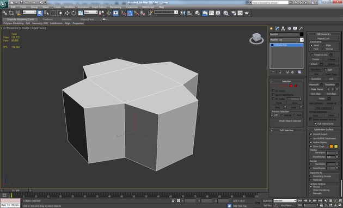Enable the By Vertex checkbox
The image size is (343, 208).
pyautogui.click(x=273, y=90)
